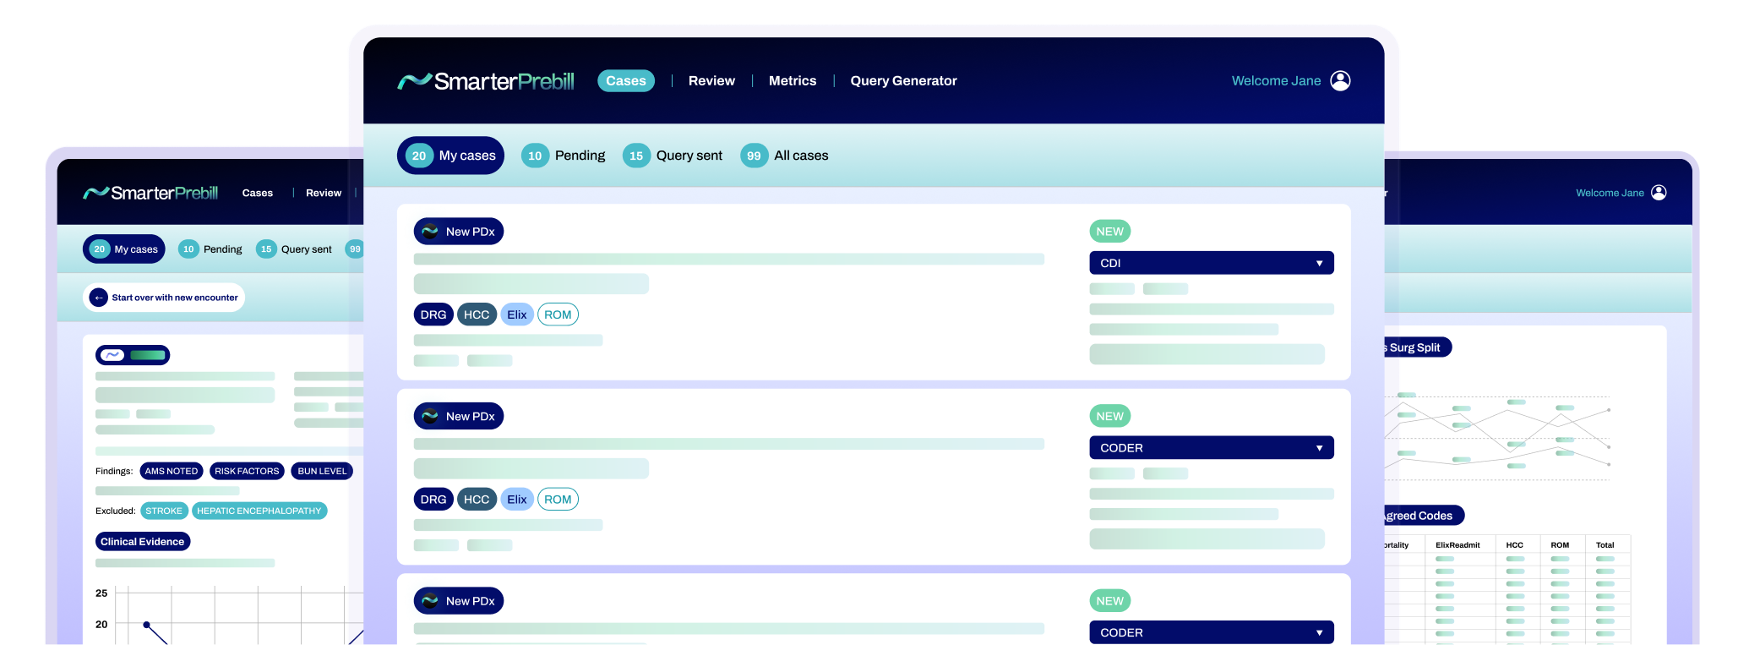Select Query sent in the left back window
The width and height of the screenshot is (1749, 645).
click(294, 249)
